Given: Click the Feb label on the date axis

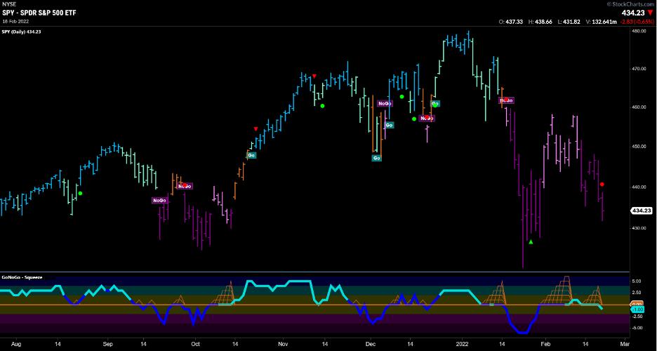Looking at the screenshot, I should 545,343.
